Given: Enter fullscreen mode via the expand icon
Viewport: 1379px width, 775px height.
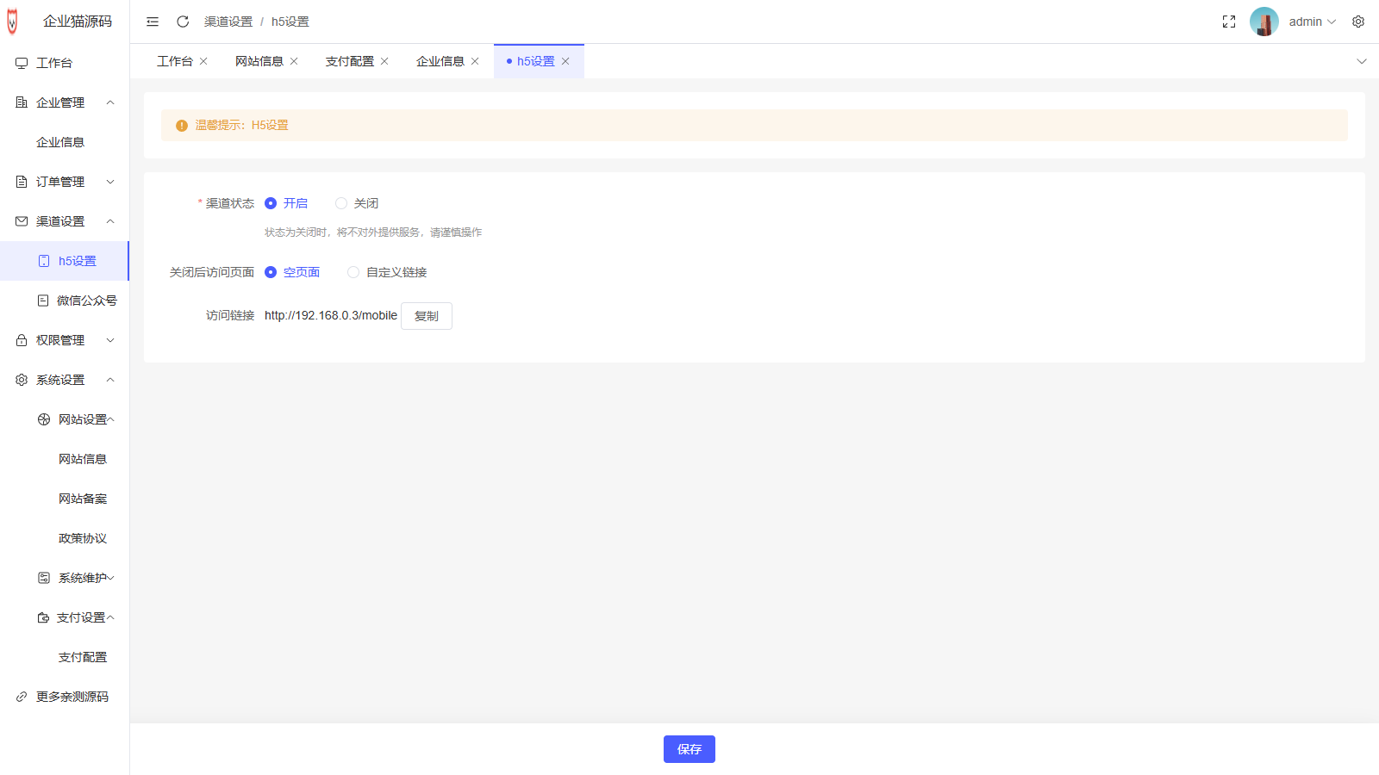Looking at the screenshot, I should pyautogui.click(x=1229, y=22).
